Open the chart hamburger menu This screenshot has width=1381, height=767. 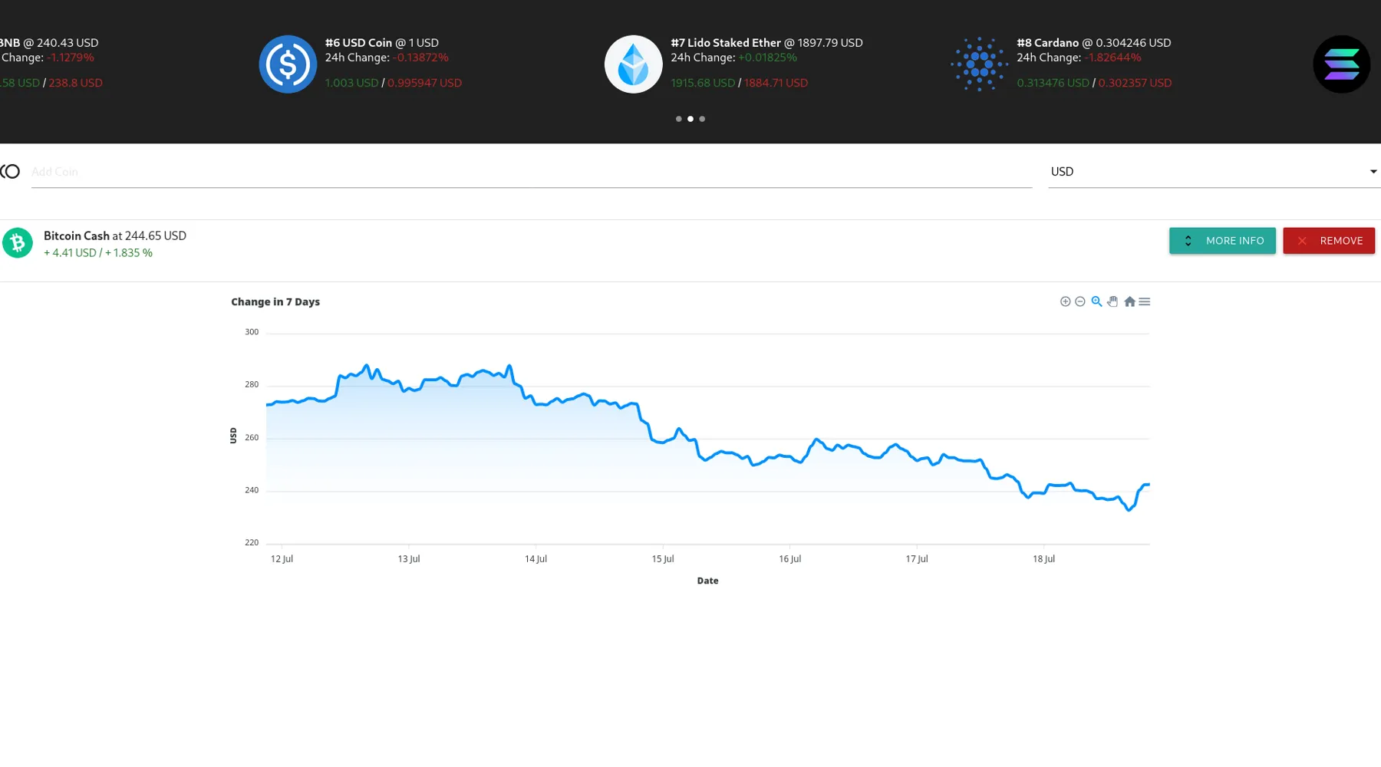1145,301
